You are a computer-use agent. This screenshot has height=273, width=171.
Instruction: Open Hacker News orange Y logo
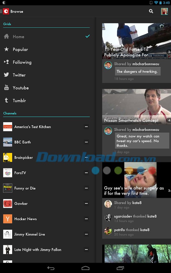8,219
